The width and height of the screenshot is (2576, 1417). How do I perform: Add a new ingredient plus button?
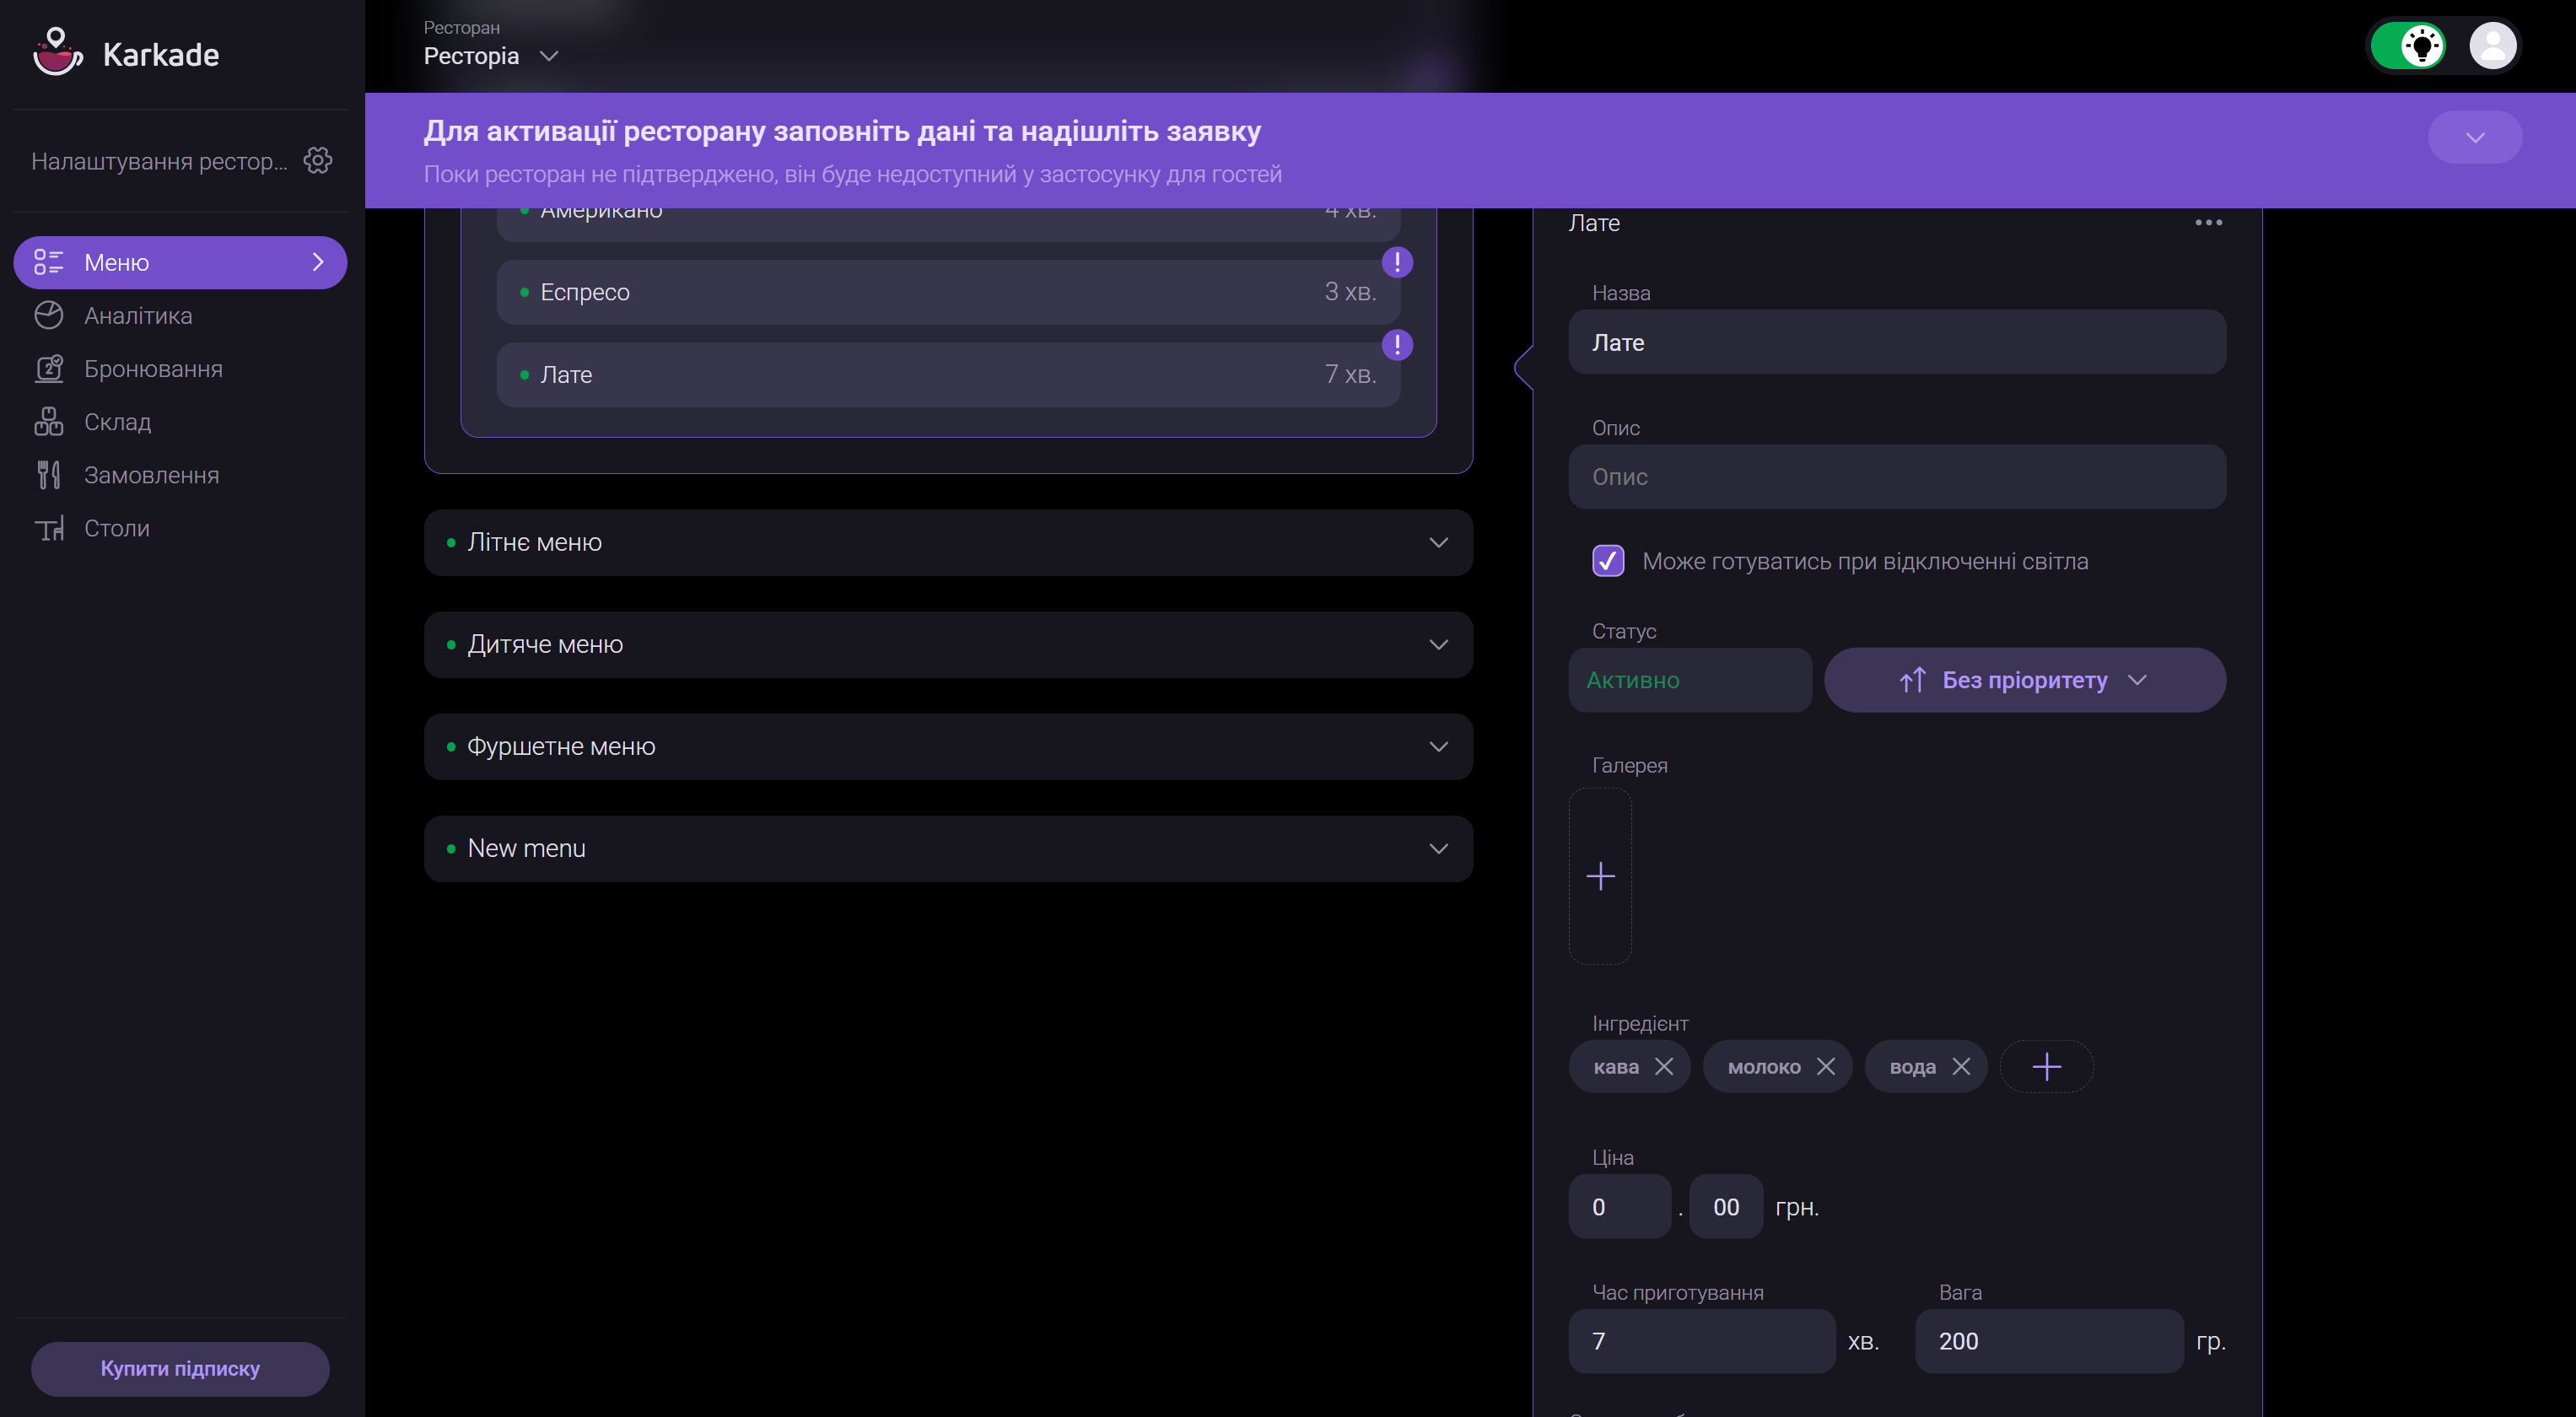2046,1066
